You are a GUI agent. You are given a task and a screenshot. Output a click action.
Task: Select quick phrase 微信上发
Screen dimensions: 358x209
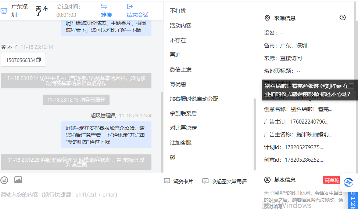click(180, 69)
